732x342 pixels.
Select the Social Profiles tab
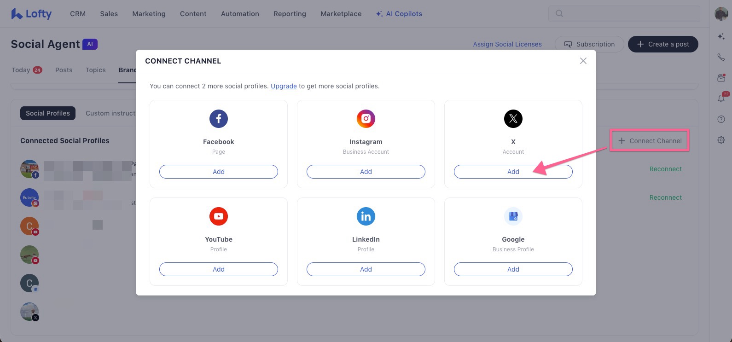[x=48, y=113]
